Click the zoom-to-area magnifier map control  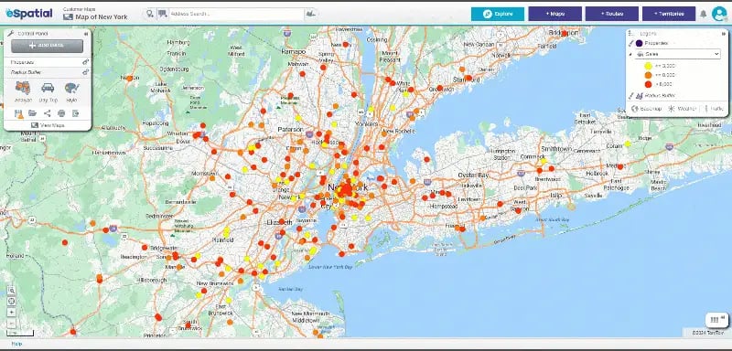click(x=12, y=290)
